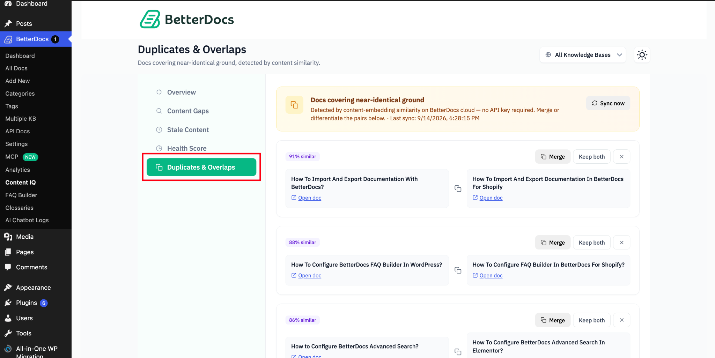Click the All-in-One WP Migration icon
Viewport: 715px width, 358px height.
click(x=8, y=349)
